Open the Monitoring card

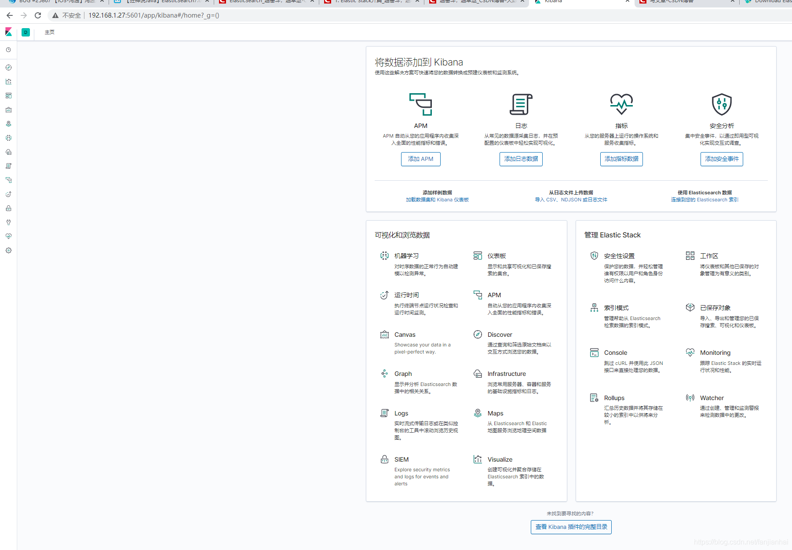(724, 361)
